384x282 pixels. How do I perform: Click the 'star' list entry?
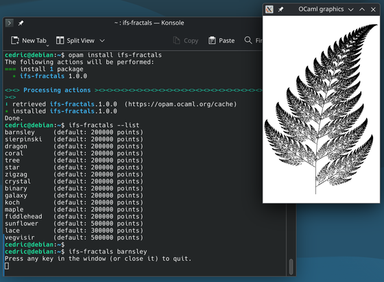(x=12, y=167)
